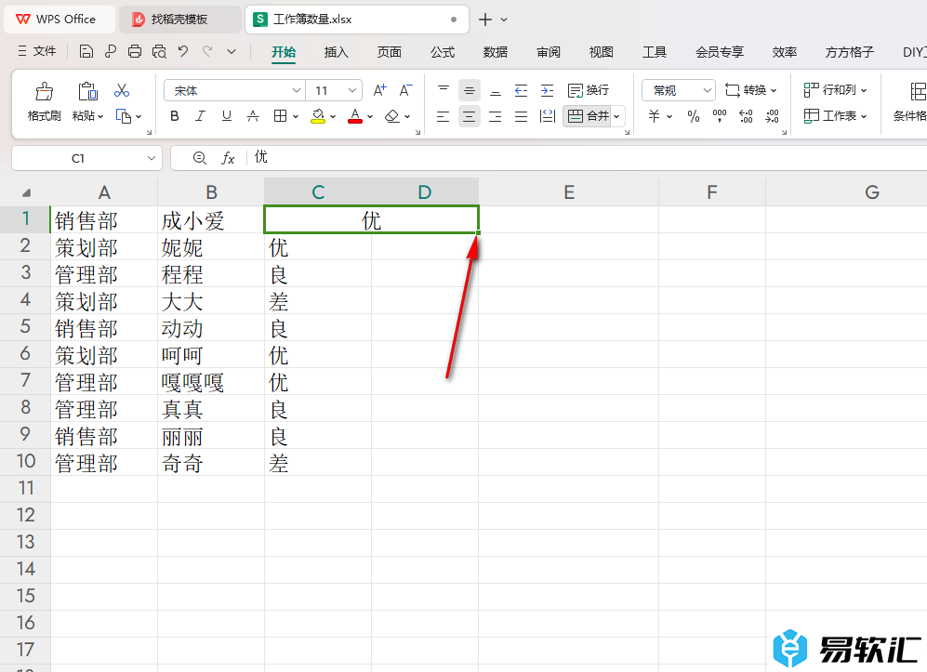Click the Copy icon
Screen dimensions: 927x672
(124, 116)
